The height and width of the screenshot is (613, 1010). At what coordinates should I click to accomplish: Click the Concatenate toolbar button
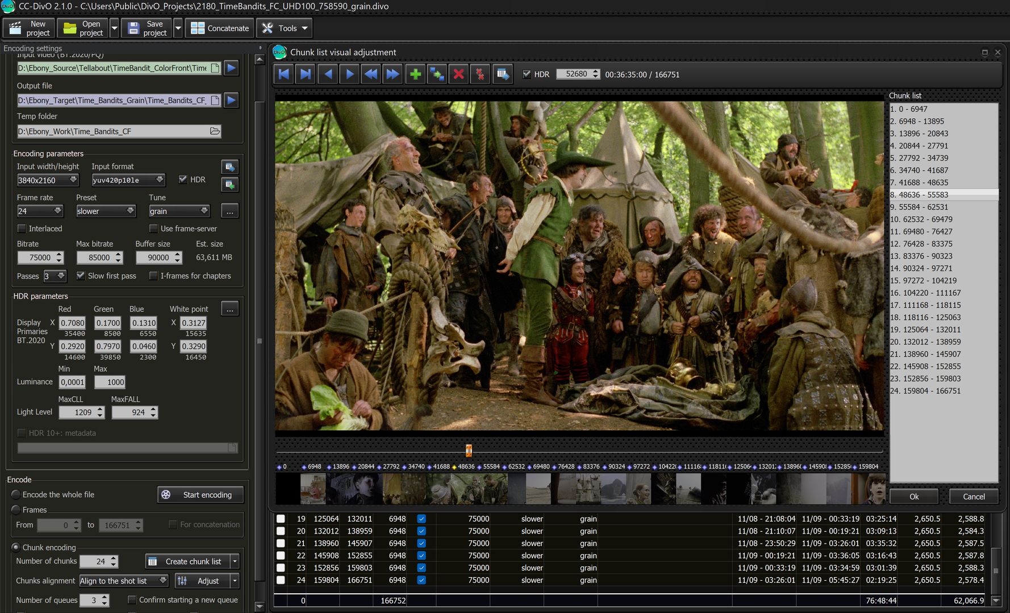[x=220, y=28]
